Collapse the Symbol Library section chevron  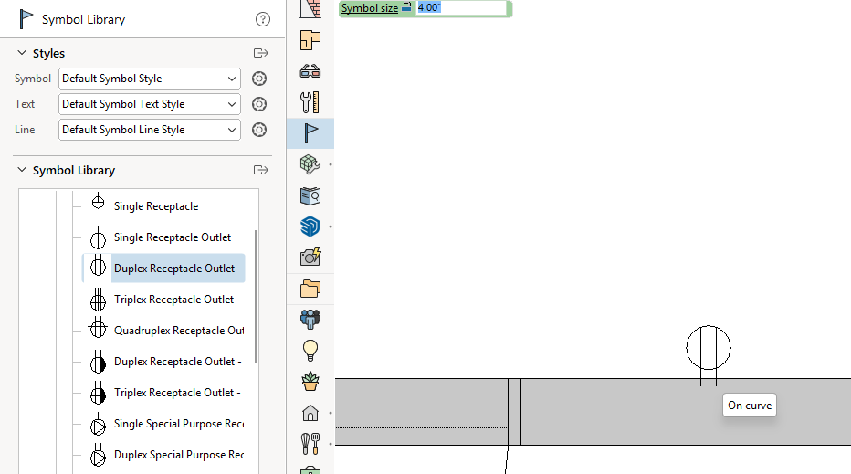pos(22,169)
